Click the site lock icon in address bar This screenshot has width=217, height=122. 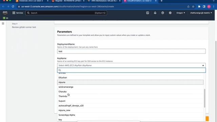19,6
